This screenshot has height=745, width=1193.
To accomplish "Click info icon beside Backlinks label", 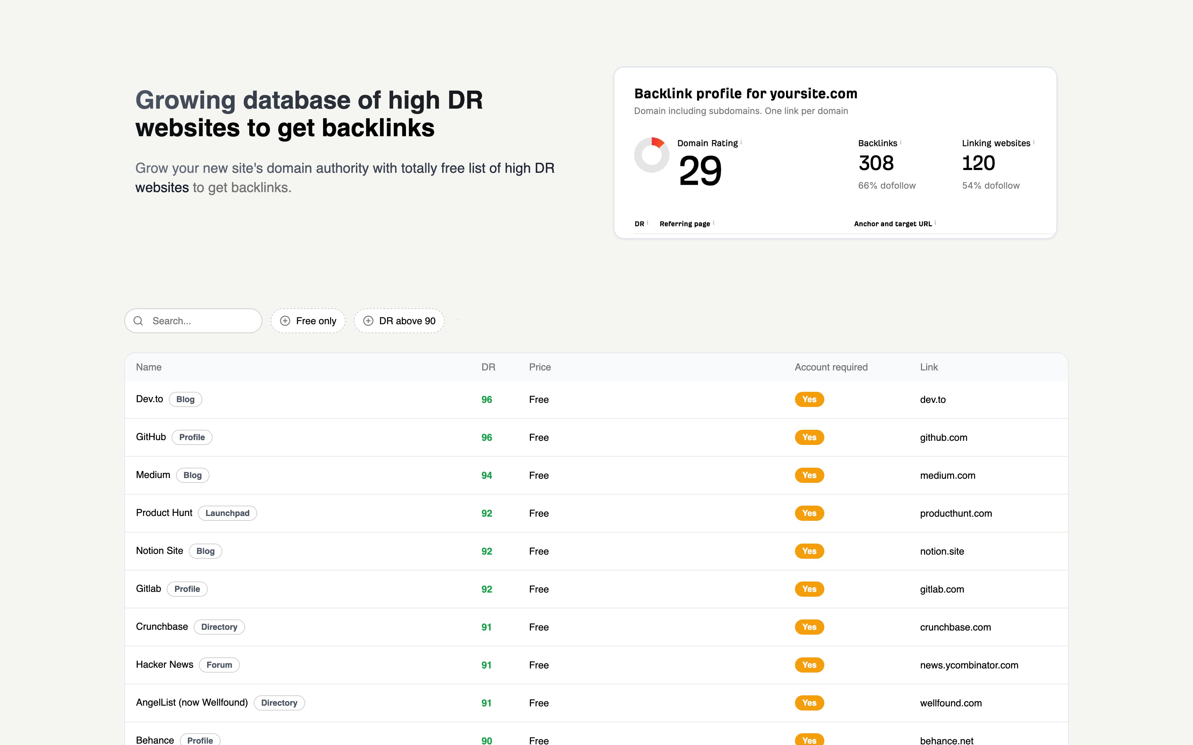I will pyautogui.click(x=900, y=142).
